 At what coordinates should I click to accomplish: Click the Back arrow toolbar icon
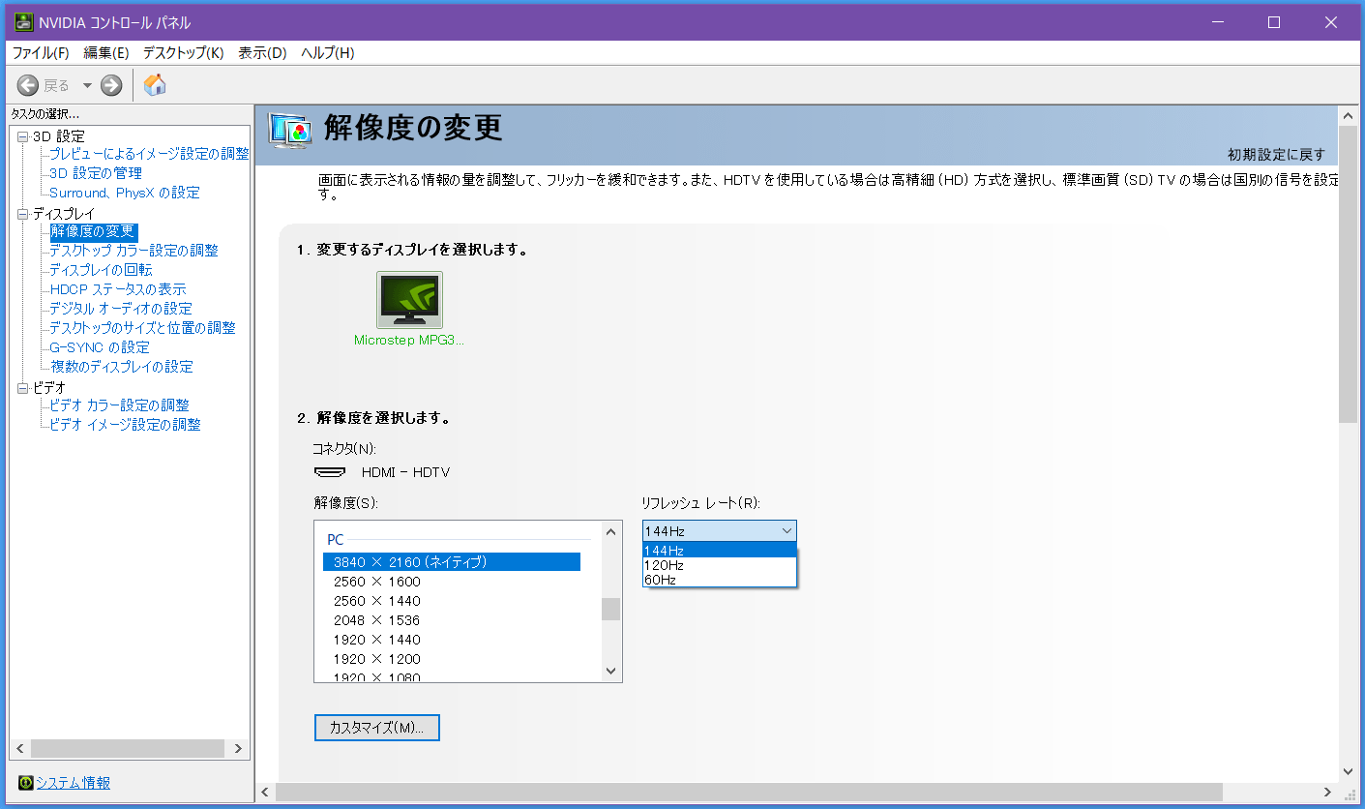(28, 85)
